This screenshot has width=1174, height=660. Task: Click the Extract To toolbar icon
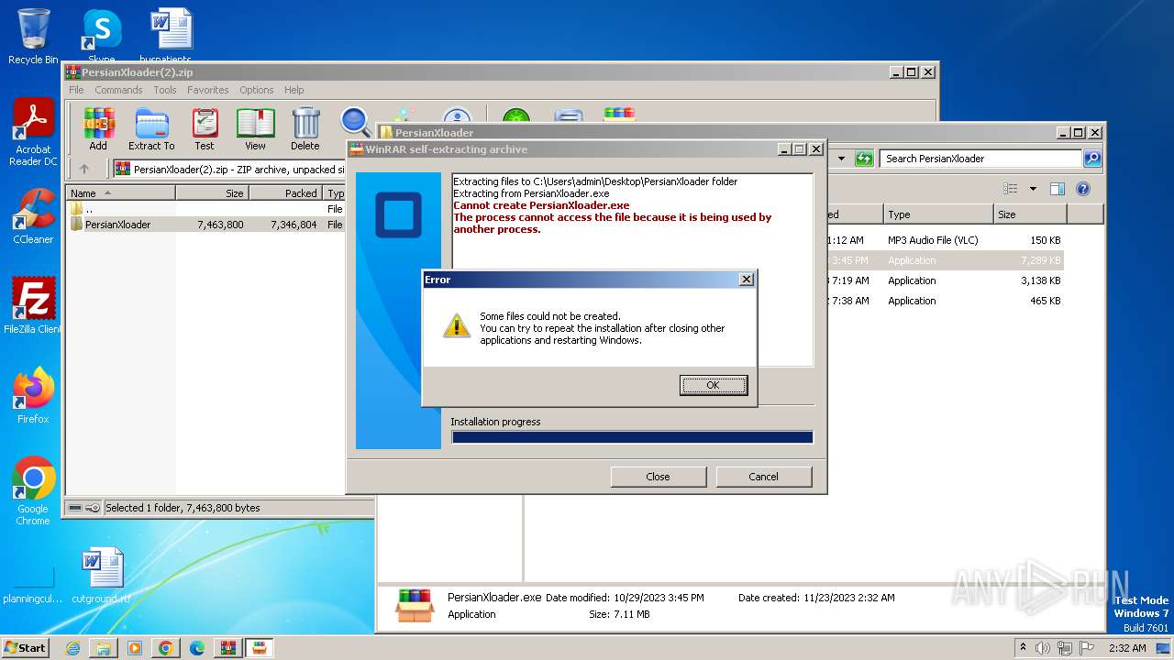[151, 128]
